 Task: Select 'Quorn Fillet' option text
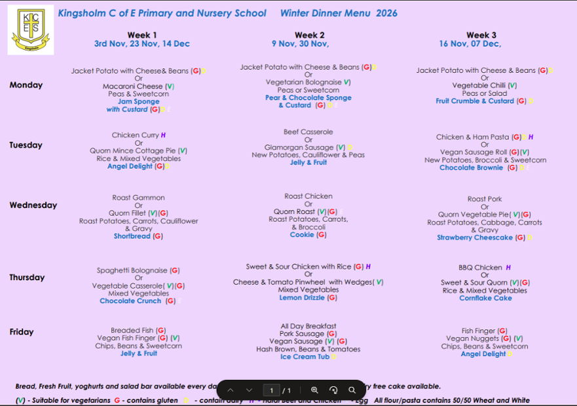(x=127, y=213)
